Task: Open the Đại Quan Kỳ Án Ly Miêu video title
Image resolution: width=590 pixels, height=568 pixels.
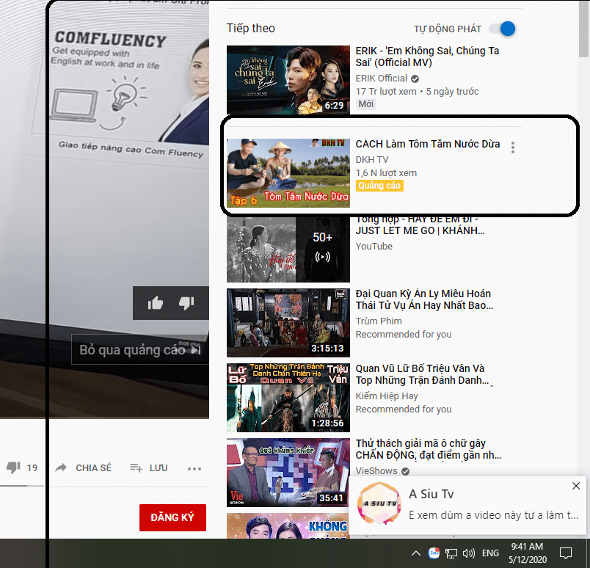Action: pos(423,299)
